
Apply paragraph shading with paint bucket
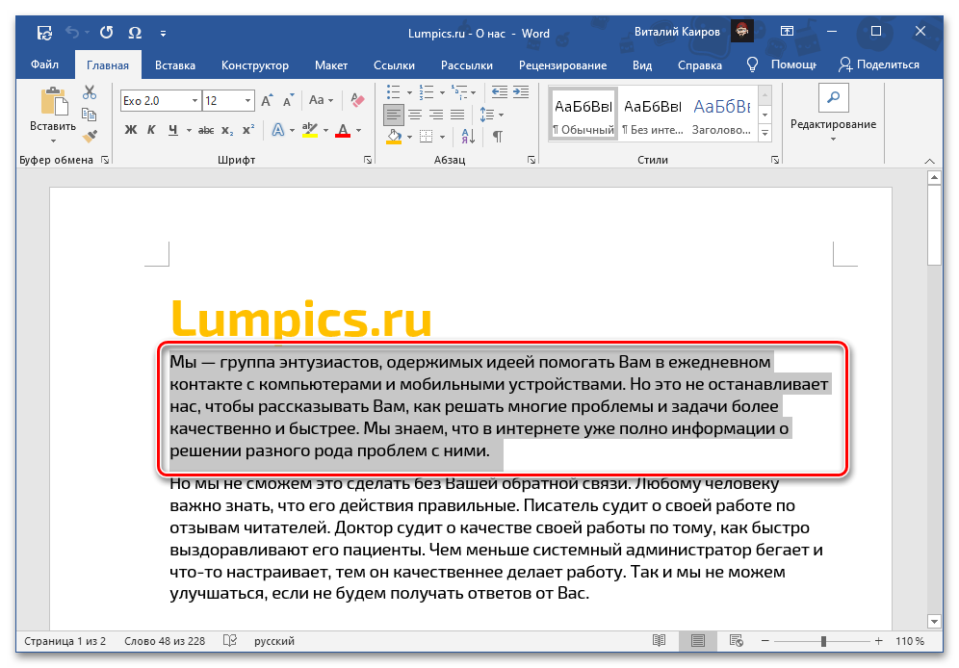click(x=393, y=137)
